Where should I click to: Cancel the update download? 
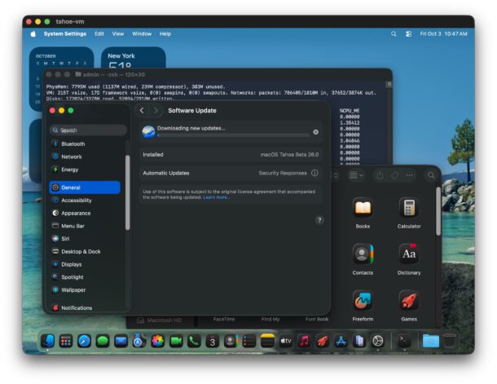[x=315, y=132]
